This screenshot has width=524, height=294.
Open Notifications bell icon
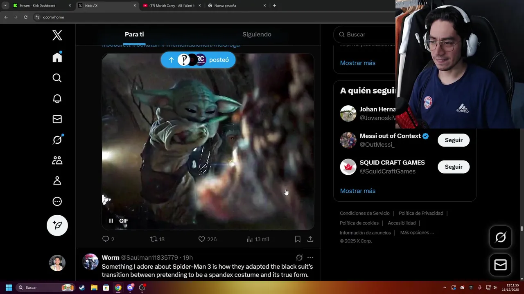click(x=57, y=98)
